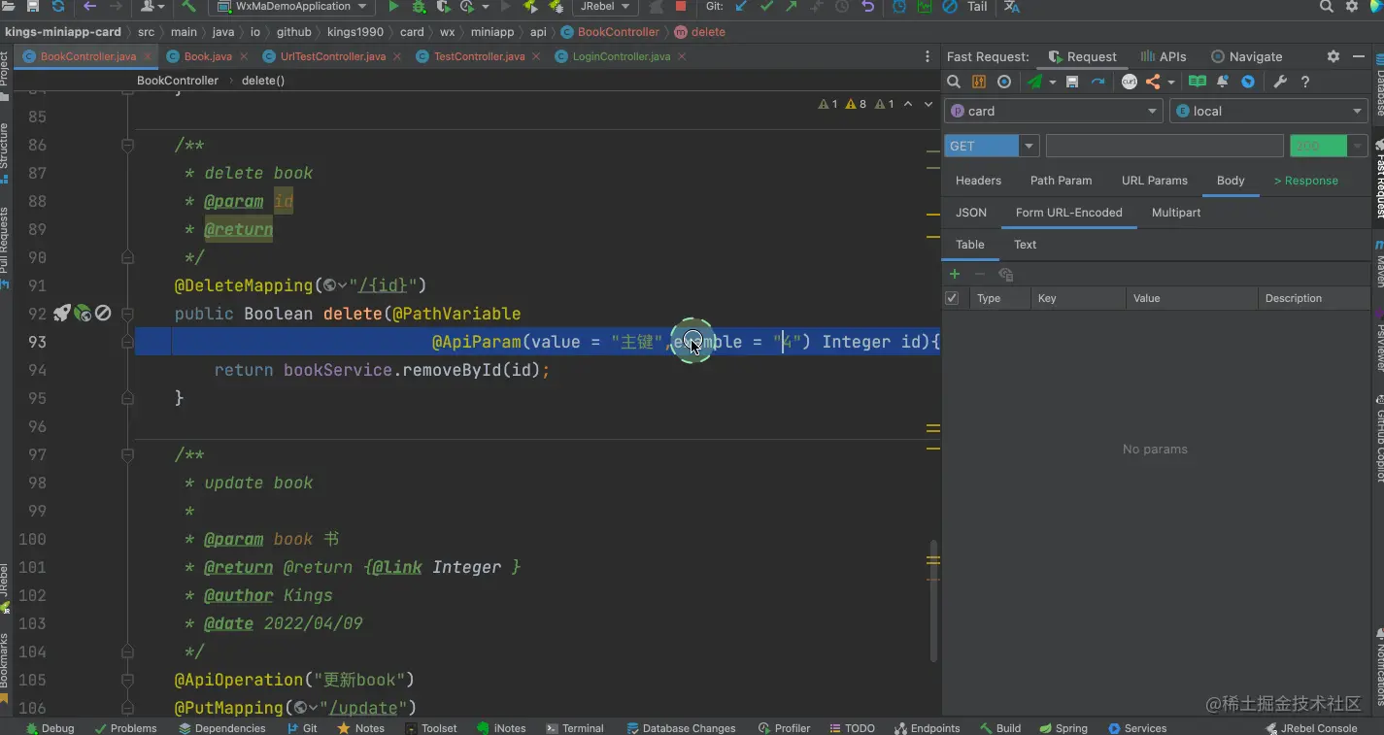Click the green plus add-parameter icon

[x=955, y=274]
